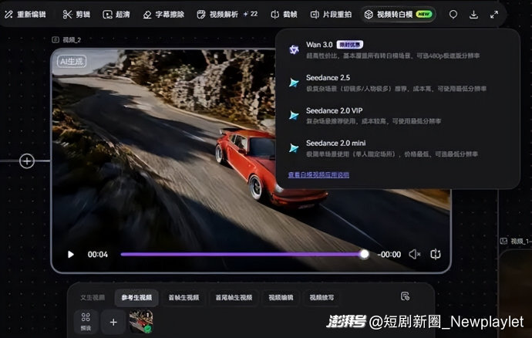
Task: Switch to the 首尾帧生视频 tab
Action: tap(234, 298)
